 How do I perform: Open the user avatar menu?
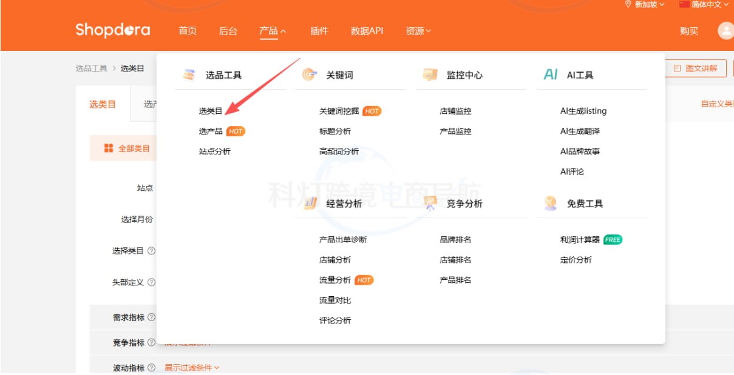click(725, 30)
